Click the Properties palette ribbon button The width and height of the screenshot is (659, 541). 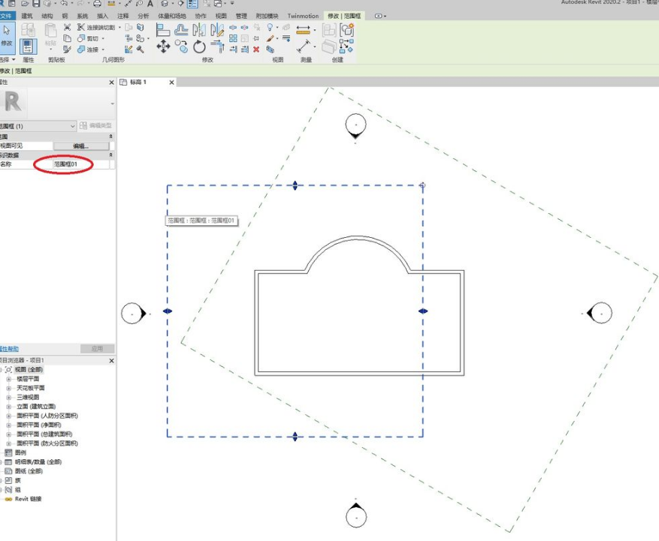point(28,47)
